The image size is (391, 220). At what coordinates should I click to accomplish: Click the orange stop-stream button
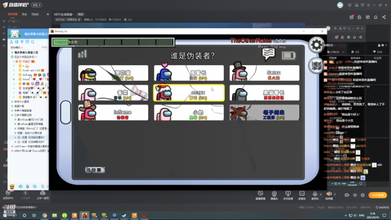tap(377, 195)
